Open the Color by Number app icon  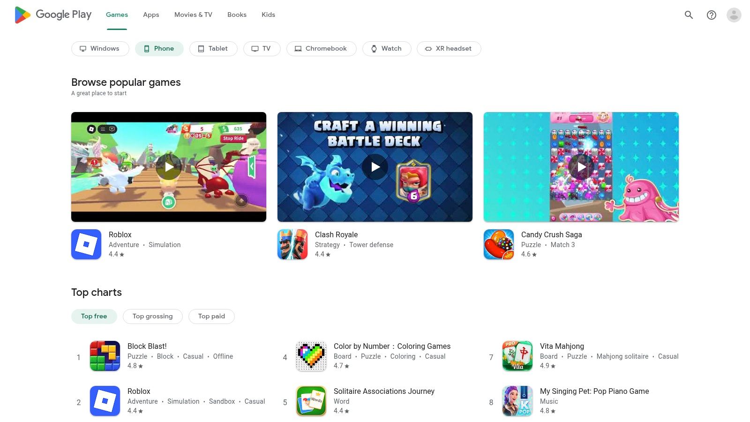pyautogui.click(x=311, y=356)
